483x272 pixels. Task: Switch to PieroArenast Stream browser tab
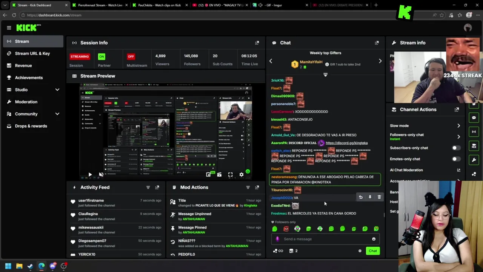(100, 5)
